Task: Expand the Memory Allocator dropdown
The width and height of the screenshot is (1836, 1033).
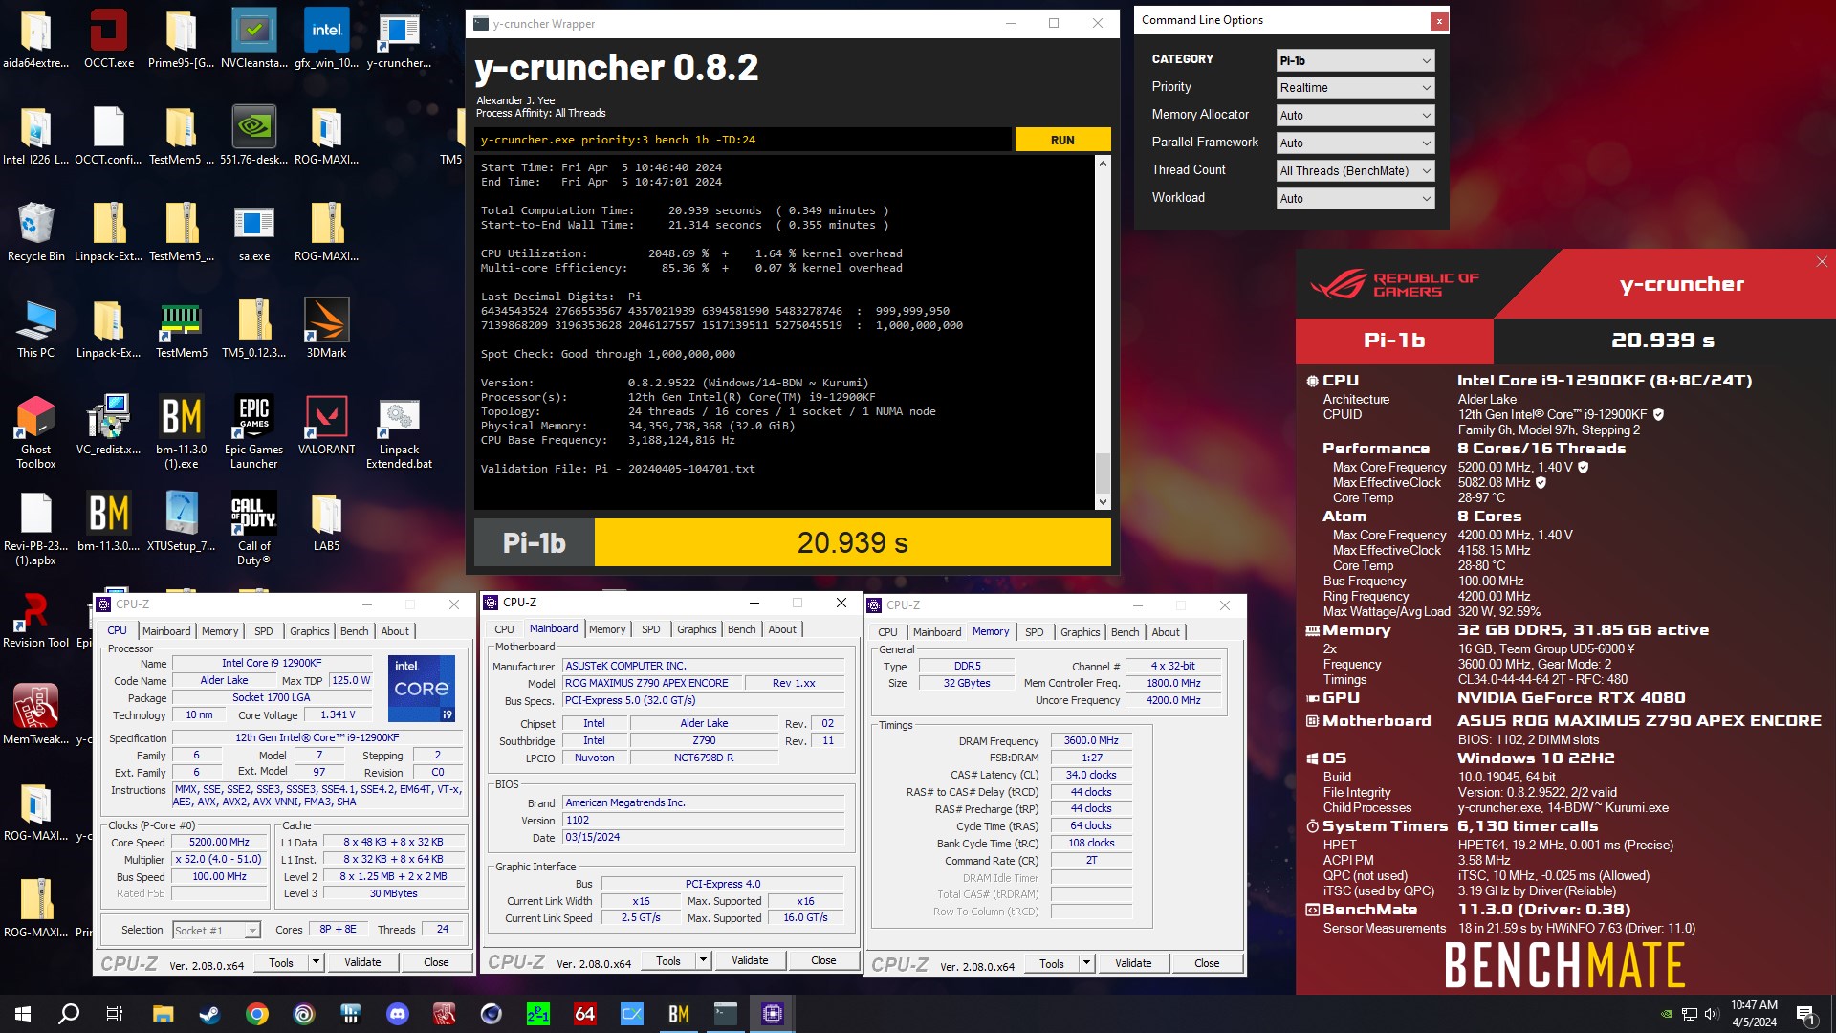Action: pyautogui.click(x=1355, y=115)
